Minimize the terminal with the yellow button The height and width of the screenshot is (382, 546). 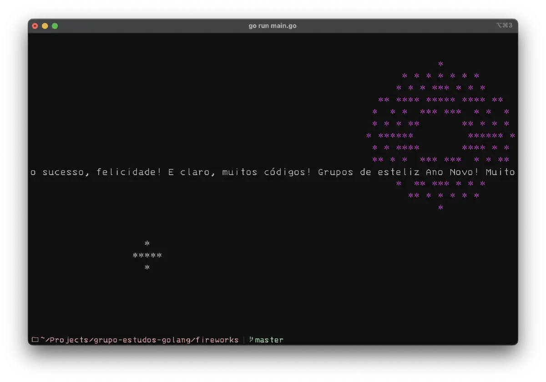(x=45, y=26)
